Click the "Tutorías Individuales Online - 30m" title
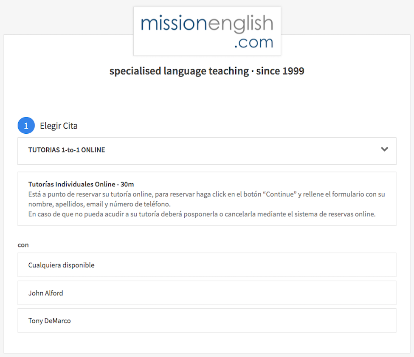Screen dimensions: 414x357 coord(81,184)
